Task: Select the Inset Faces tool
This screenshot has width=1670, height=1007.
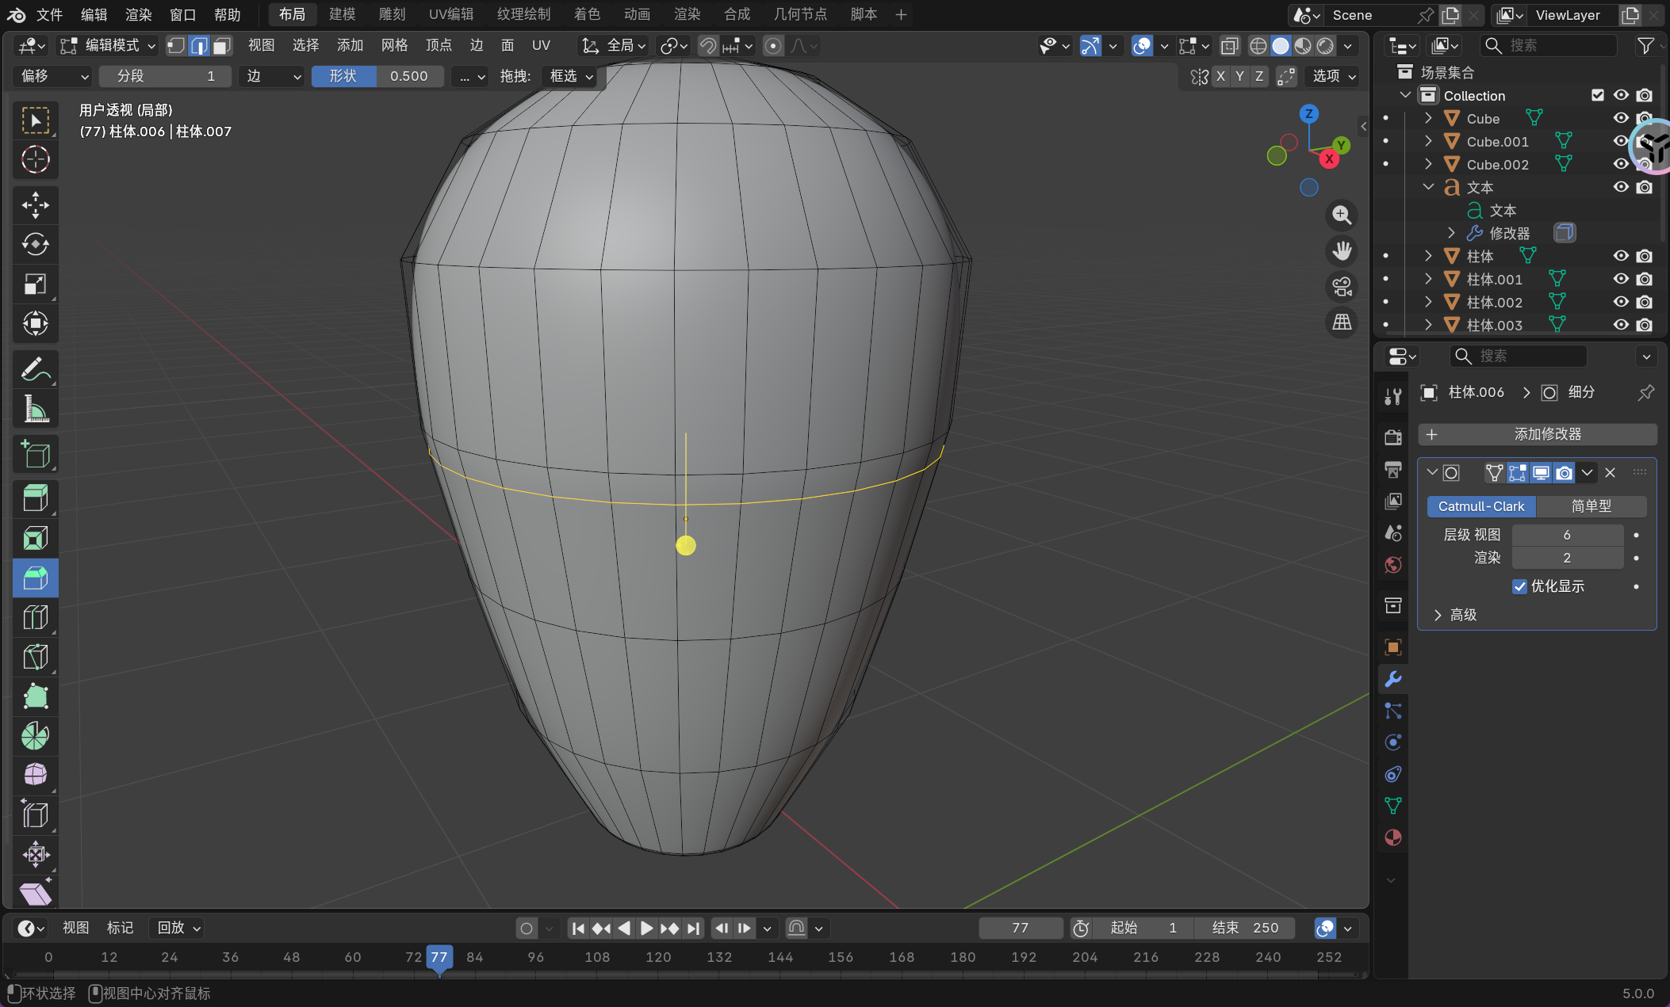Action: tap(35, 539)
